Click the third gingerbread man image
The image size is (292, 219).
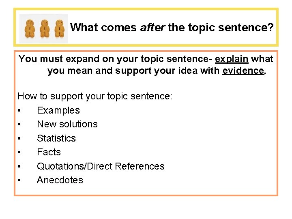point(59,28)
